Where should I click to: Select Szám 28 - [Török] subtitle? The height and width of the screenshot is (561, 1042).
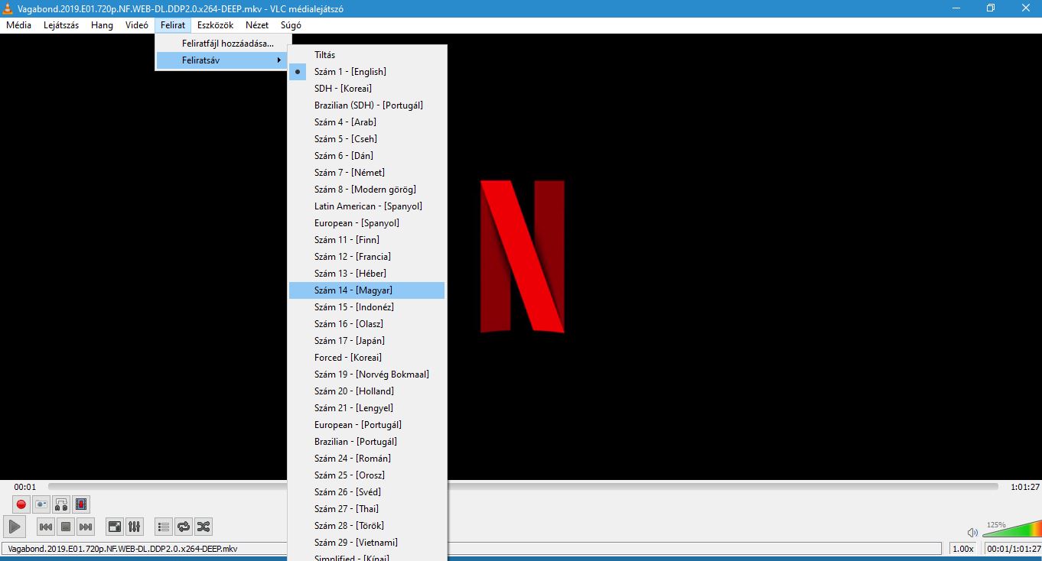(x=367, y=526)
